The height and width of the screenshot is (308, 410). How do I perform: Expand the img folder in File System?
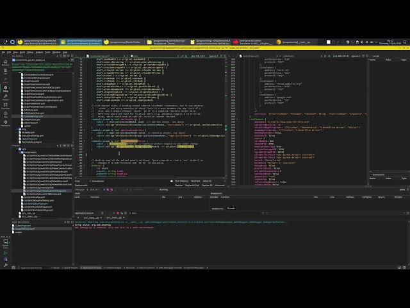pyautogui.click(x=17, y=129)
